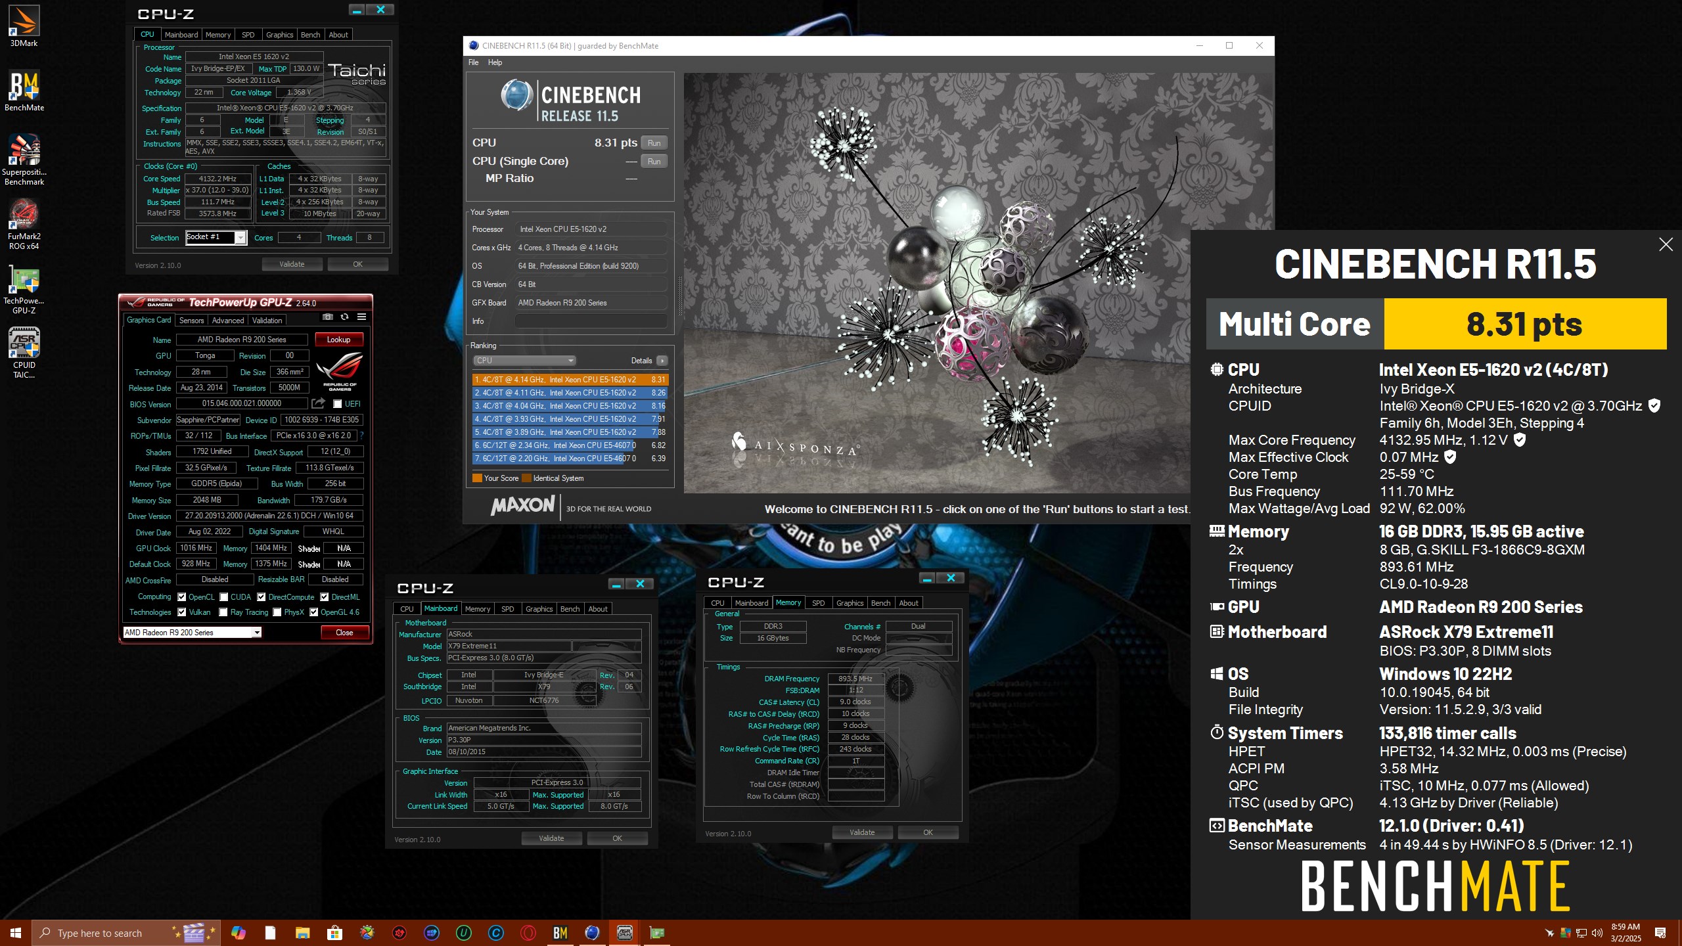1682x946 pixels.
Task: Open the BenchMate desktop shortcut
Action: click(x=24, y=91)
